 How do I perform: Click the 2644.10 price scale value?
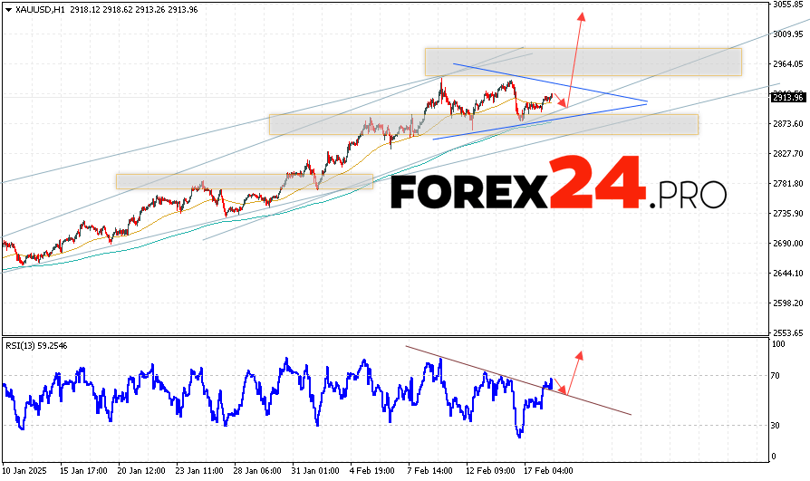[787, 273]
